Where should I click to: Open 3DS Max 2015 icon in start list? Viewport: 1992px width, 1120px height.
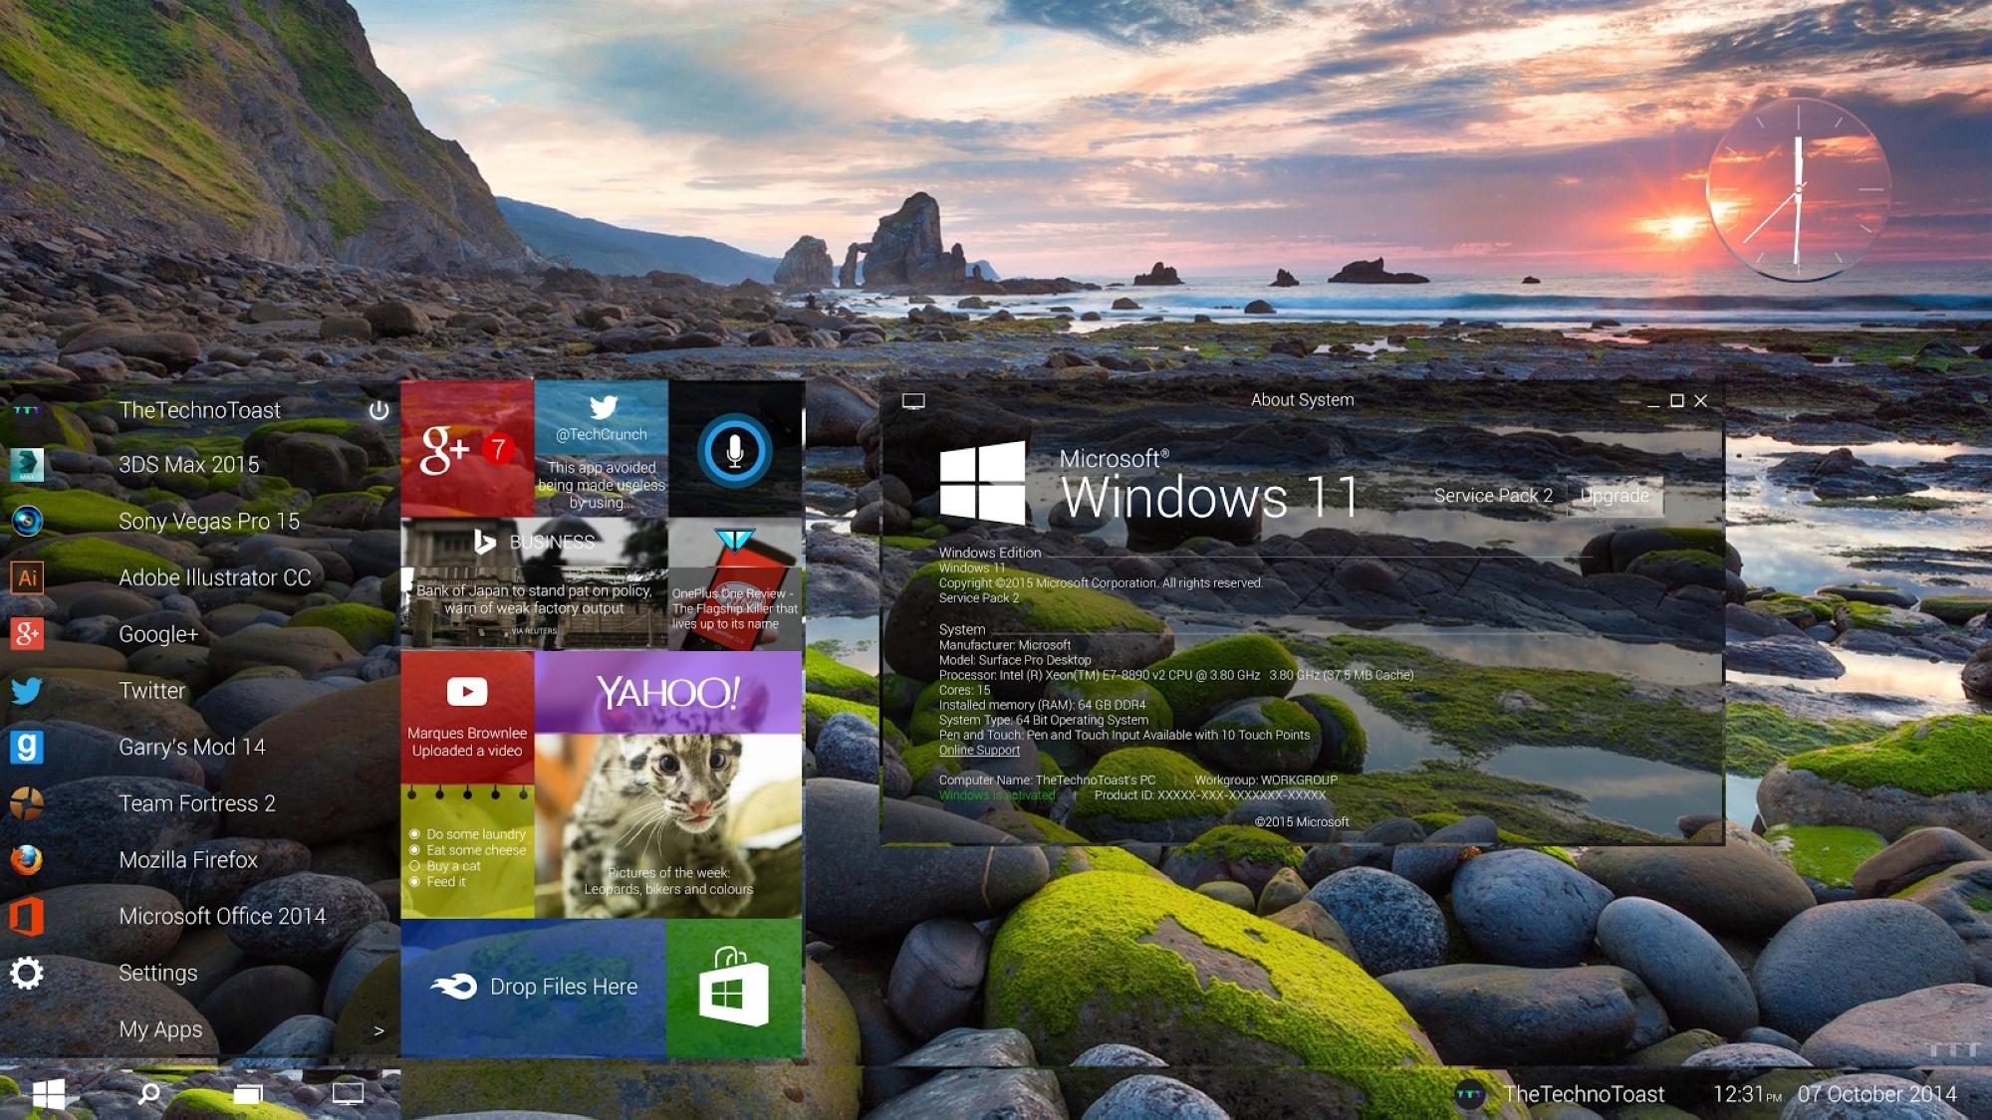[x=27, y=465]
